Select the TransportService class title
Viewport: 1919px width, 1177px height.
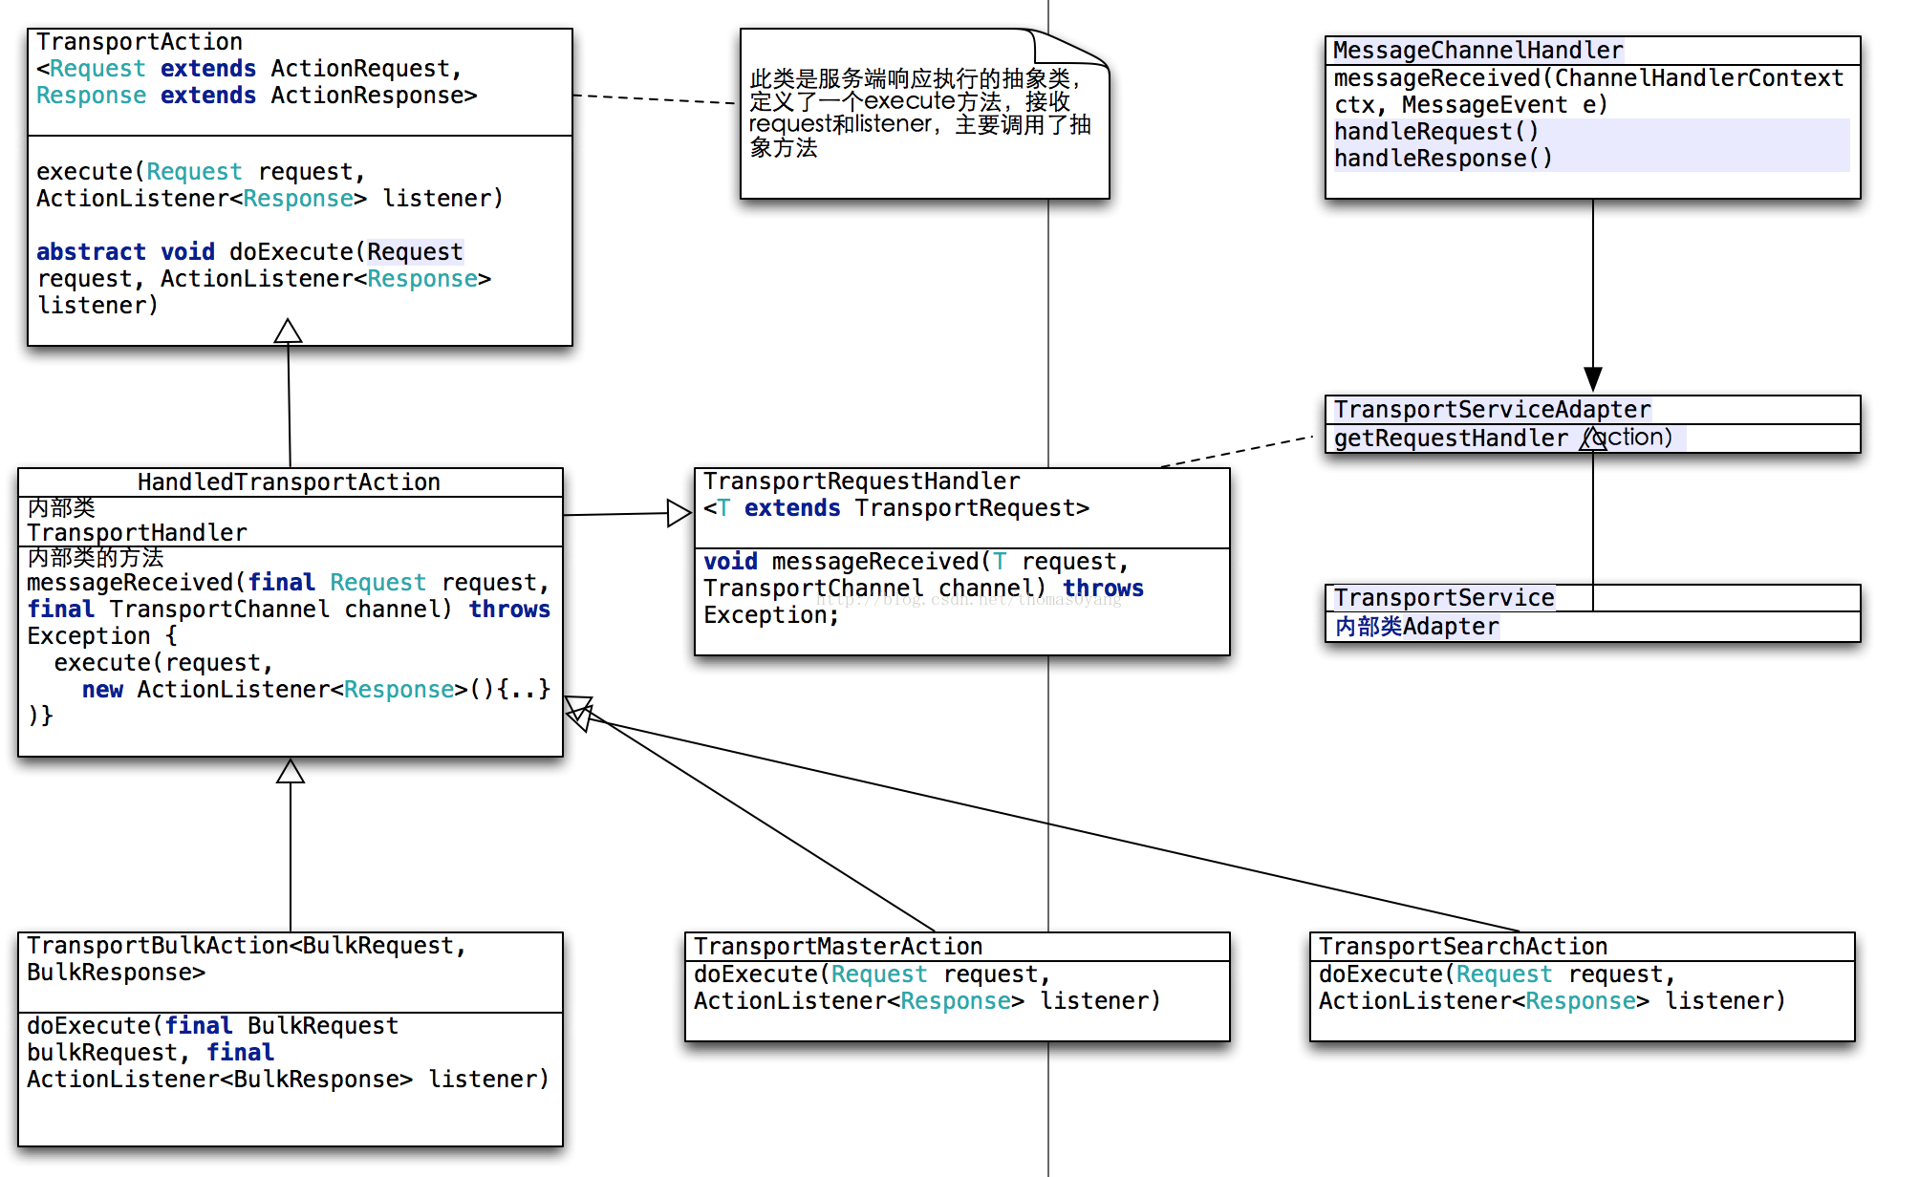tap(1443, 598)
